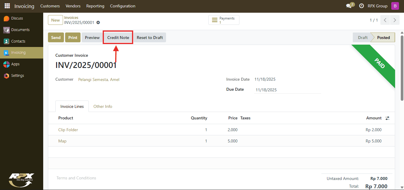Click the Print button
The width and height of the screenshot is (404, 190).
tap(73, 38)
